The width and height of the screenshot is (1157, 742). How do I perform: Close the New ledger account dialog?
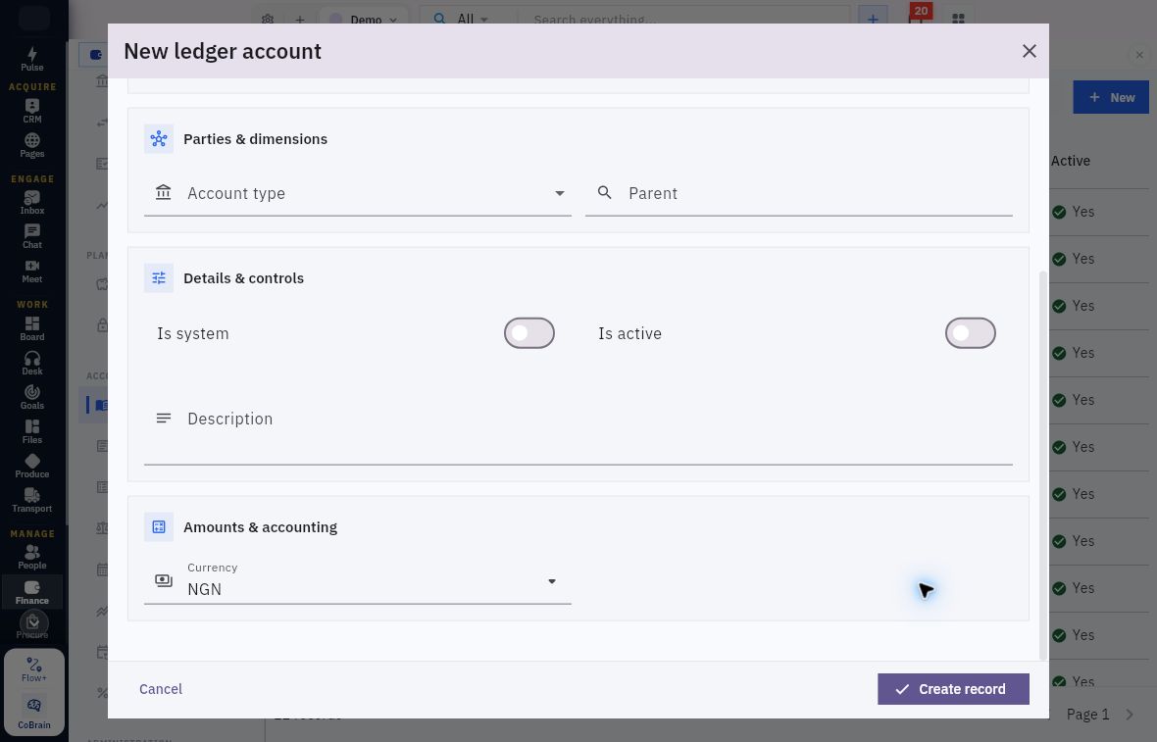pos(1029,51)
